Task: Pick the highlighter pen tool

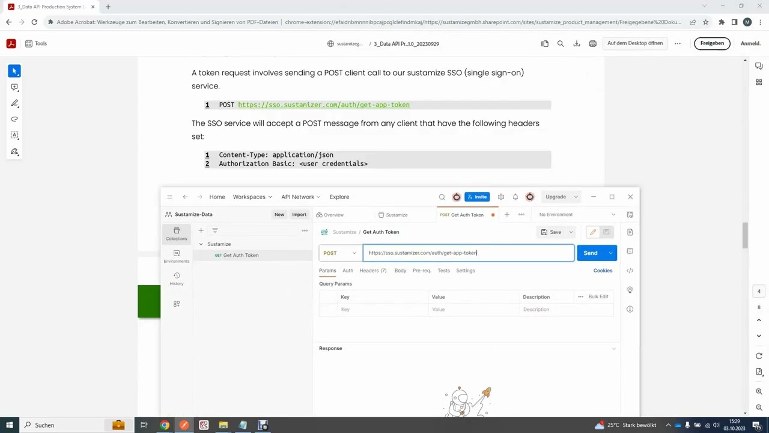Action: [x=14, y=103]
